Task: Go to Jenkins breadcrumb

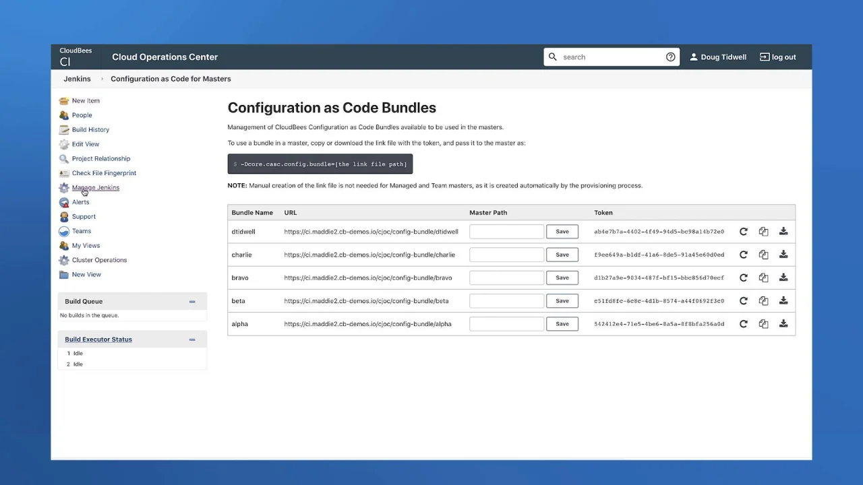Action: [77, 79]
